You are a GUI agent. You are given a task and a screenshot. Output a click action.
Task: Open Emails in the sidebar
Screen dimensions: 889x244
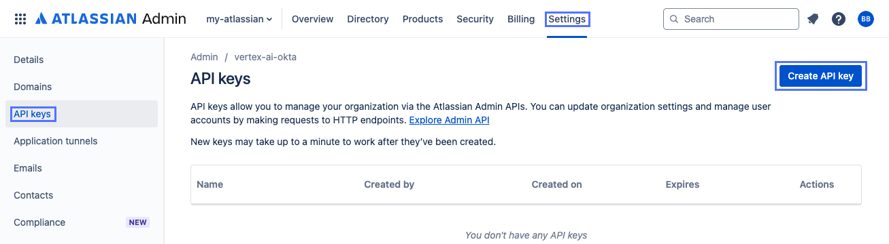[82, 168]
